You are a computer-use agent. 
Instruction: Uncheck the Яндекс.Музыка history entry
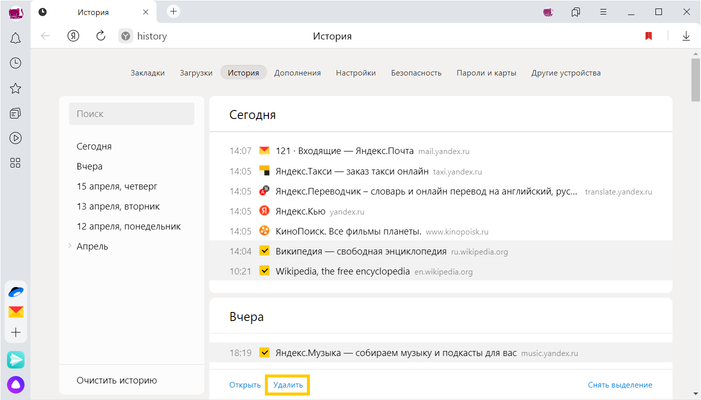(x=264, y=352)
